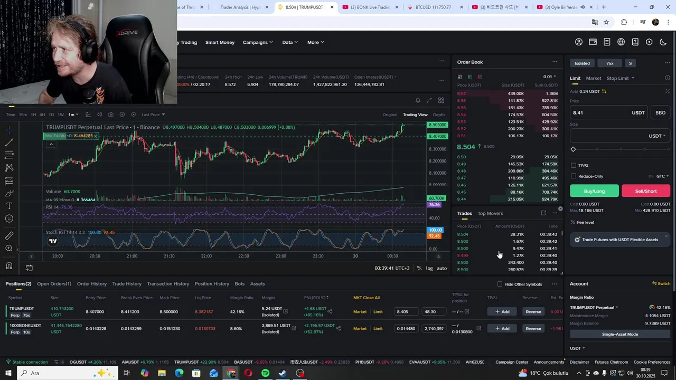Open the user profile icon in header
676x380 pixels.
click(579, 42)
